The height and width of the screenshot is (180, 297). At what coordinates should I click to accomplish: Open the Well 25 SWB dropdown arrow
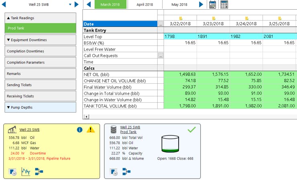[70, 4]
